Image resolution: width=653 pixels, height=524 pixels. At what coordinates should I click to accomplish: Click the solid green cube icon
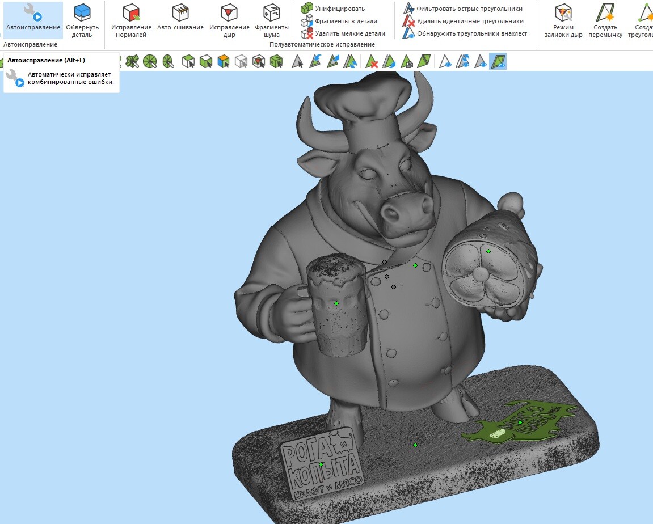(276, 62)
